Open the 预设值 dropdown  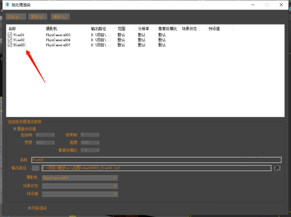[80, 194]
